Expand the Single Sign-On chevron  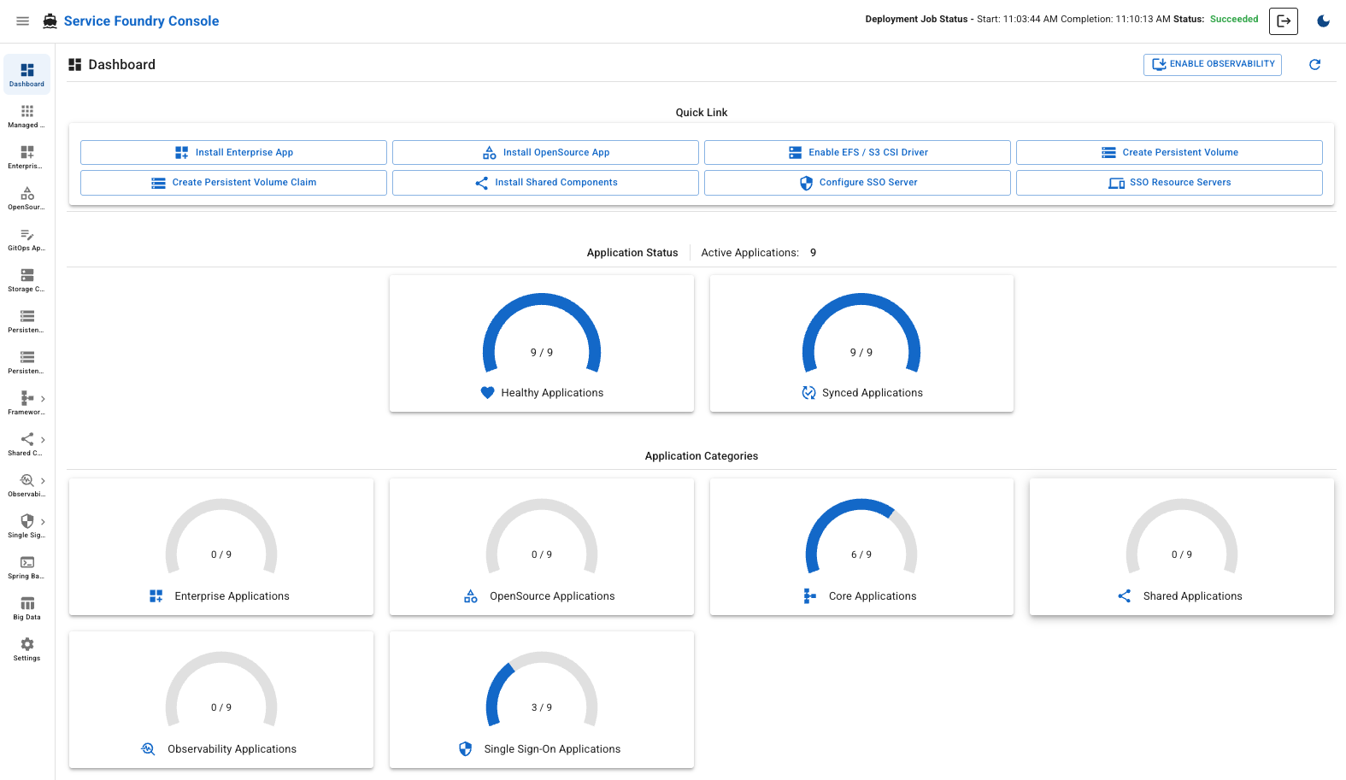point(43,522)
